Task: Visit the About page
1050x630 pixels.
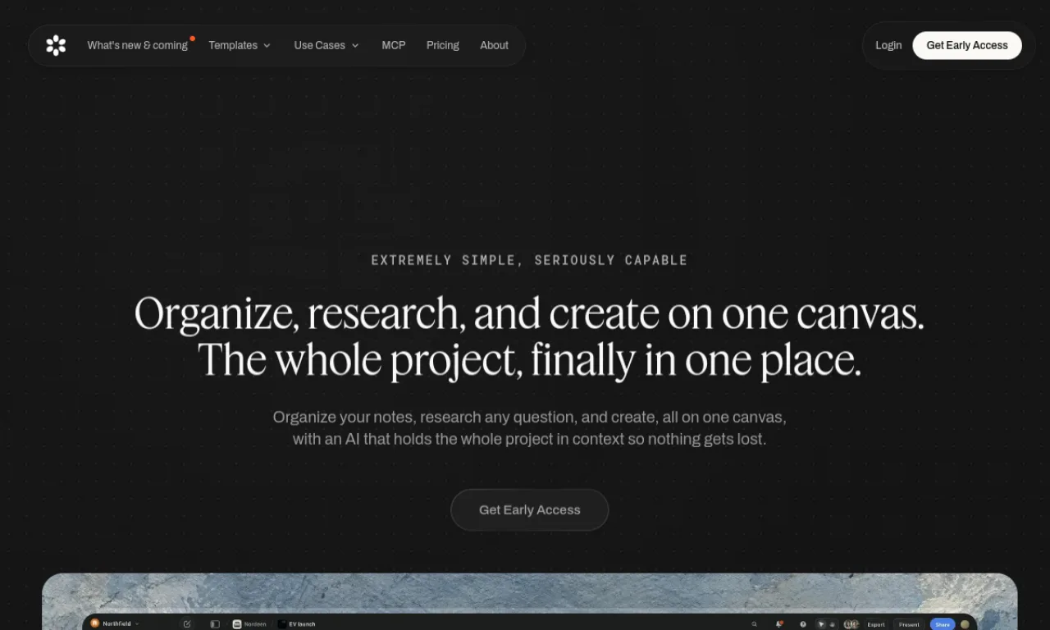Action: click(x=494, y=45)
